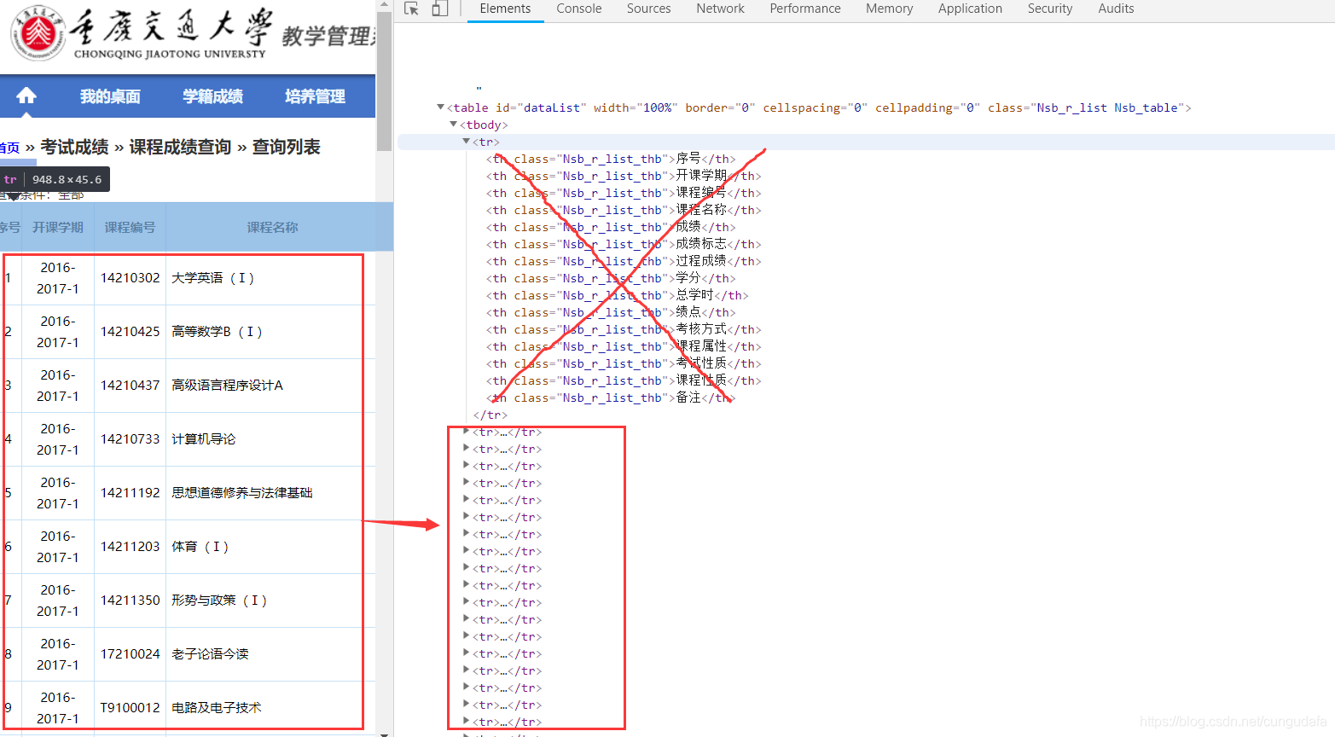Click the 课程编号 column header
Viewport: 1335px width, 737px height.
130,228
